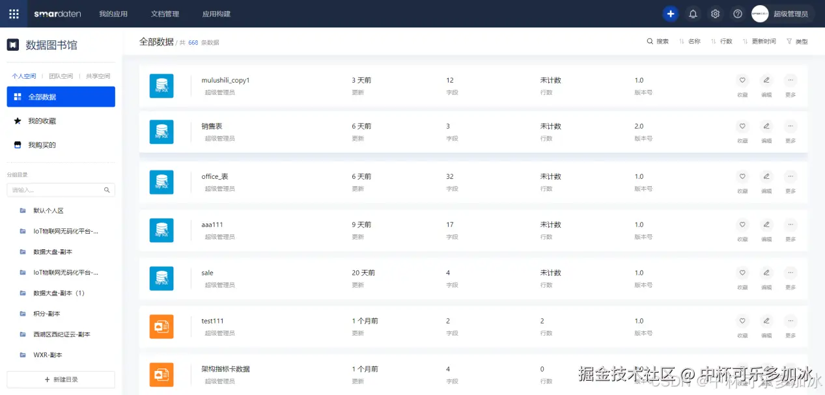This screenshot has width=825, height=395.
Task: Open 数据大盘-副本（1）folder
Action: point(61,293)
